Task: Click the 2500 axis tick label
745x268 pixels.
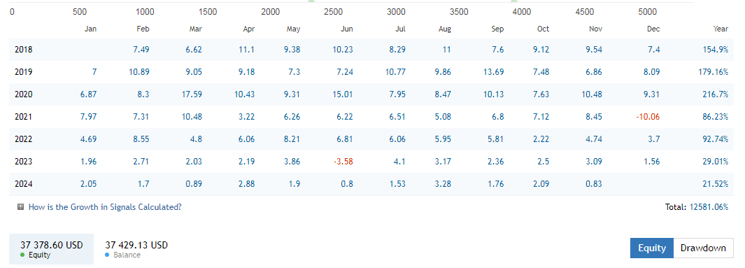Action: click(333, 12)
